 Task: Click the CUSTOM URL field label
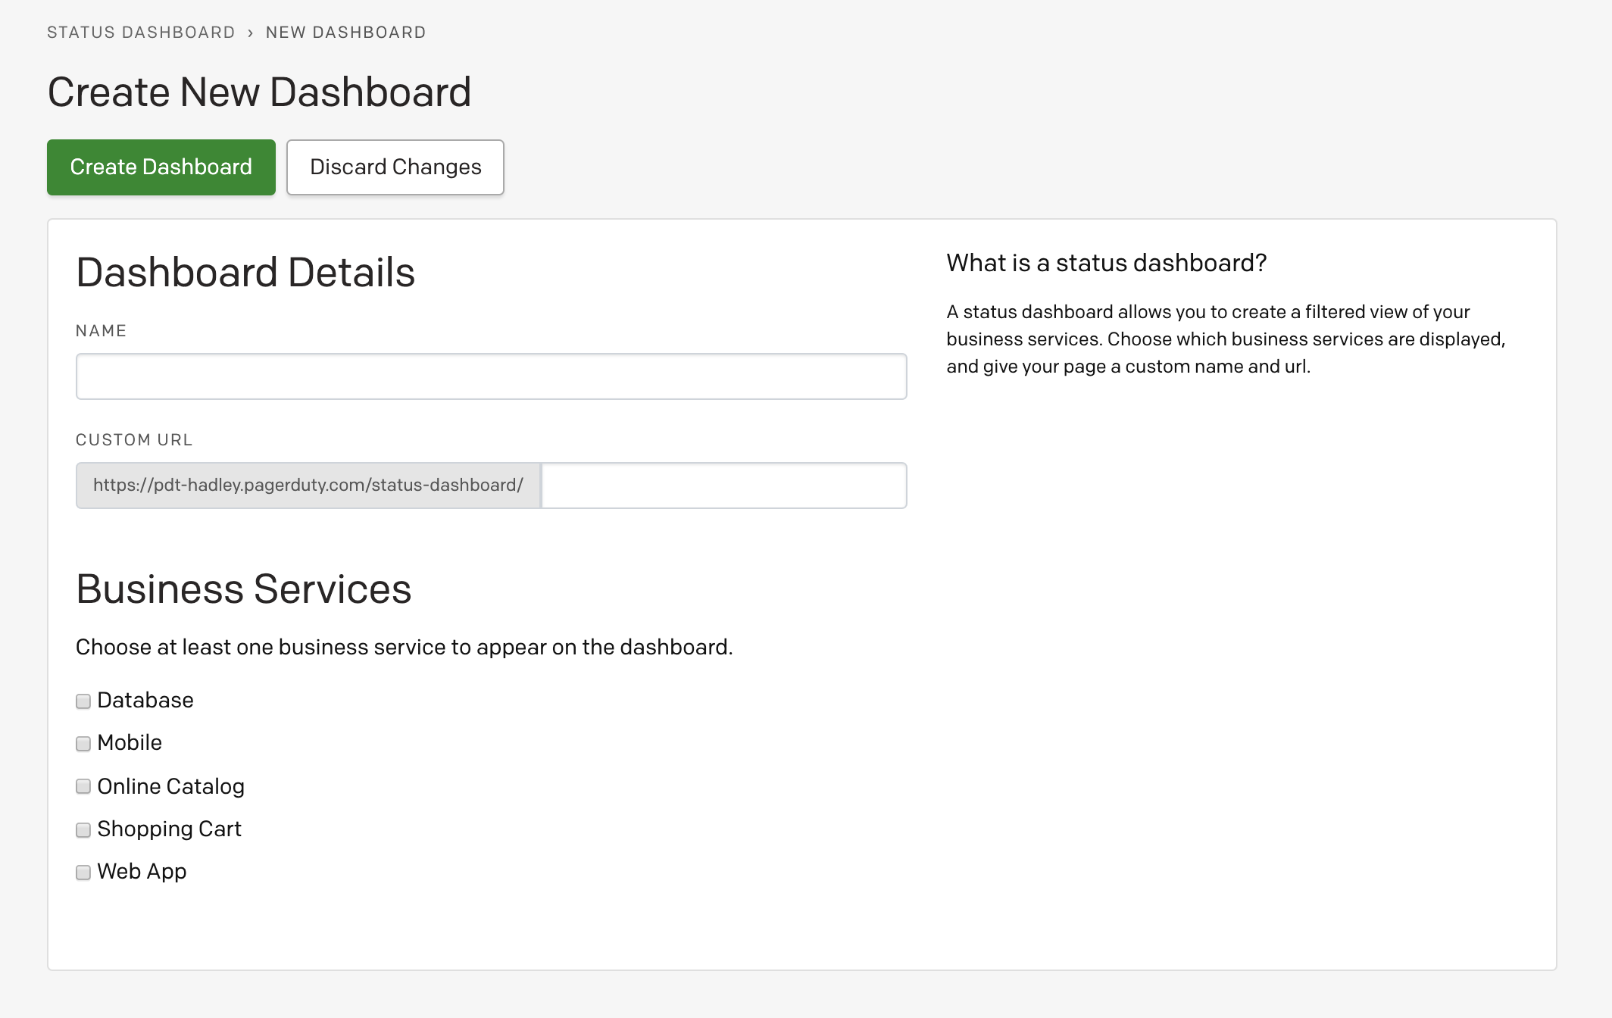click(134, 440)
